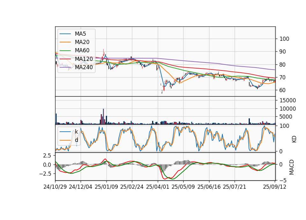This screenshot has height=220, width=306.
Task: Click the MA60 legend label
Action: tap(82, 50)
